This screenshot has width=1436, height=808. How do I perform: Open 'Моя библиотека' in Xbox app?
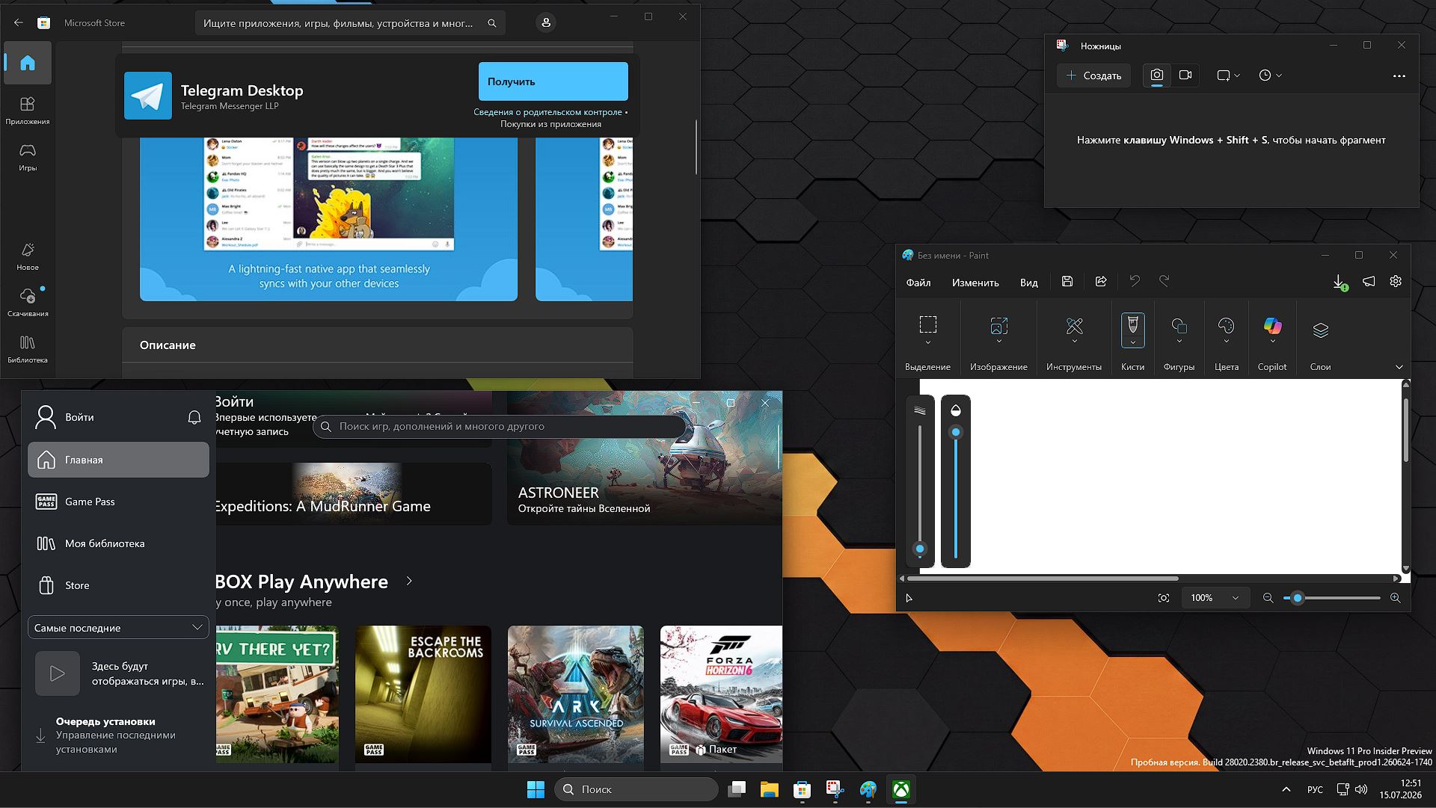point(118,543)
